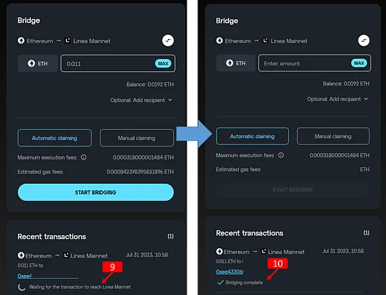Click Linea icon in left recent transaction
This screenshot has width=386, height=295.
[x=66, y=255]
